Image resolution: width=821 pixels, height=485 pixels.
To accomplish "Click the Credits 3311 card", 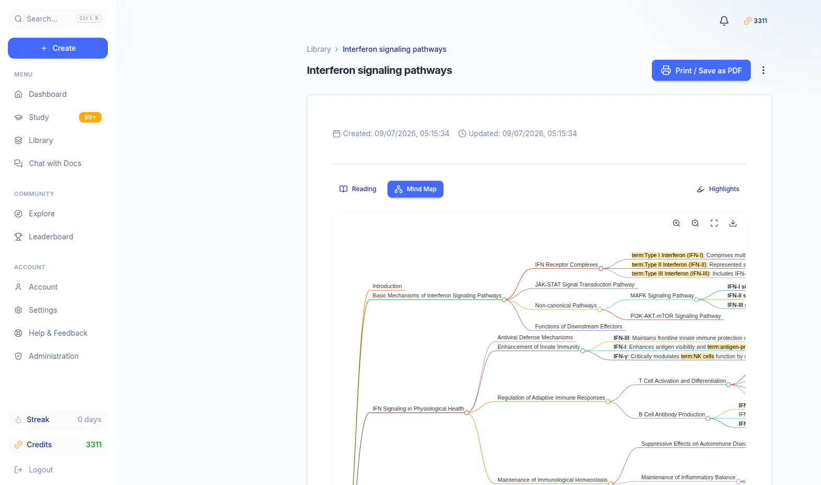I will tap(58, 445).
